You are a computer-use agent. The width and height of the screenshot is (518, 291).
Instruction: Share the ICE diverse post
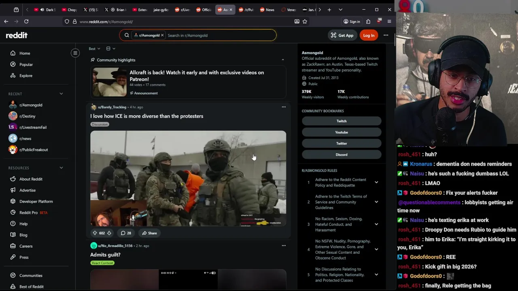[149, 233]
